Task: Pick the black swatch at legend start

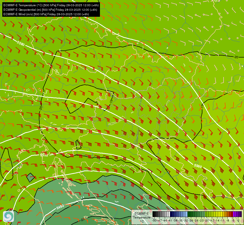Action: pos(154,214)
